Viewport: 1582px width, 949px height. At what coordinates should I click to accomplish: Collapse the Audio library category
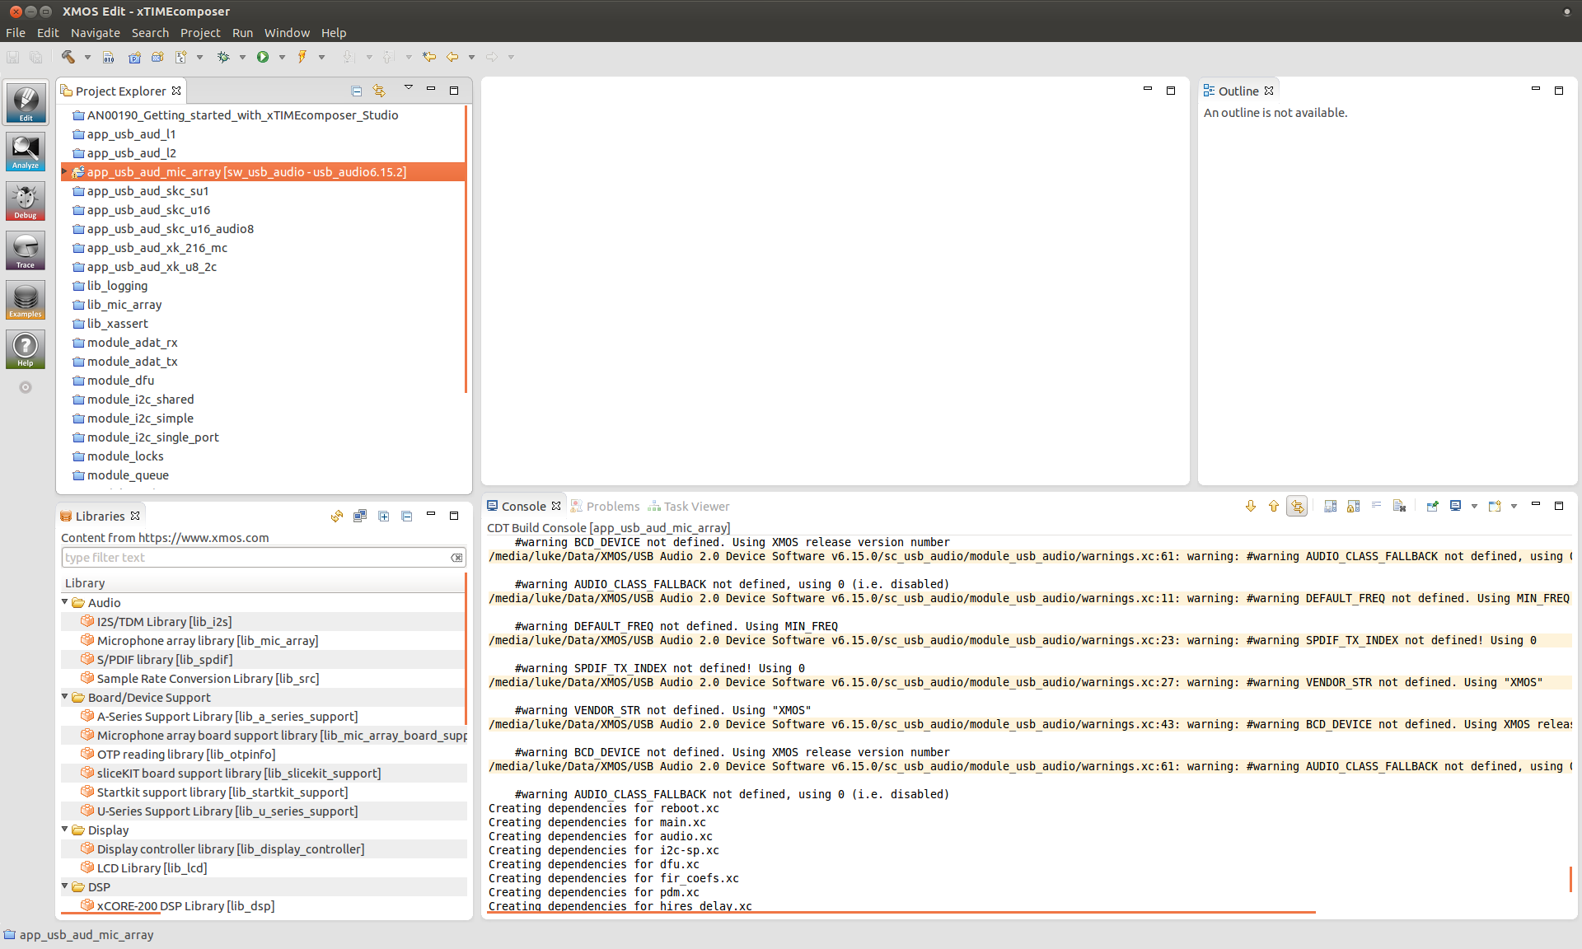coord(65,602)
